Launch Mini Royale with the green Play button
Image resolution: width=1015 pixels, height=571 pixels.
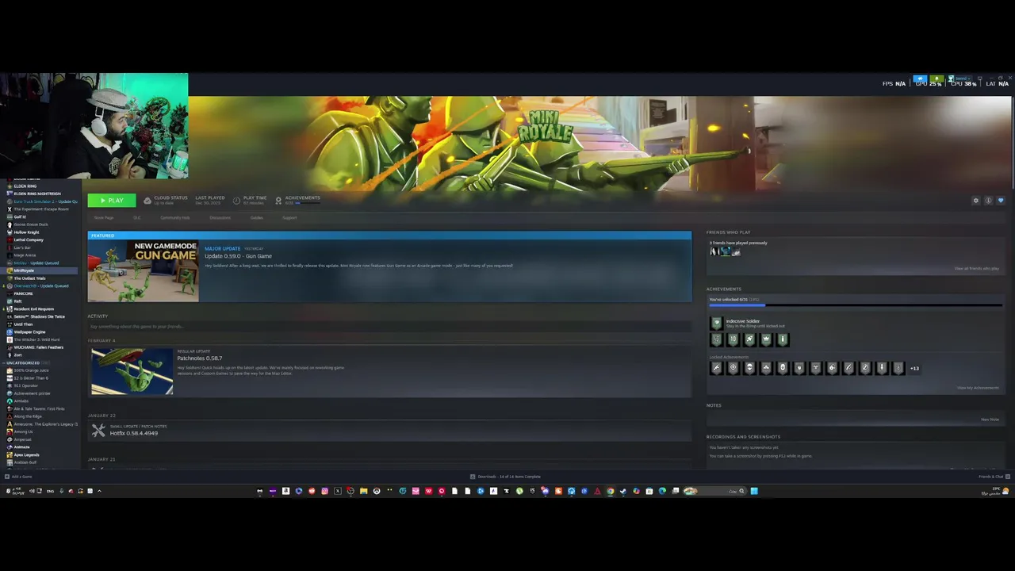coord(111,201)
